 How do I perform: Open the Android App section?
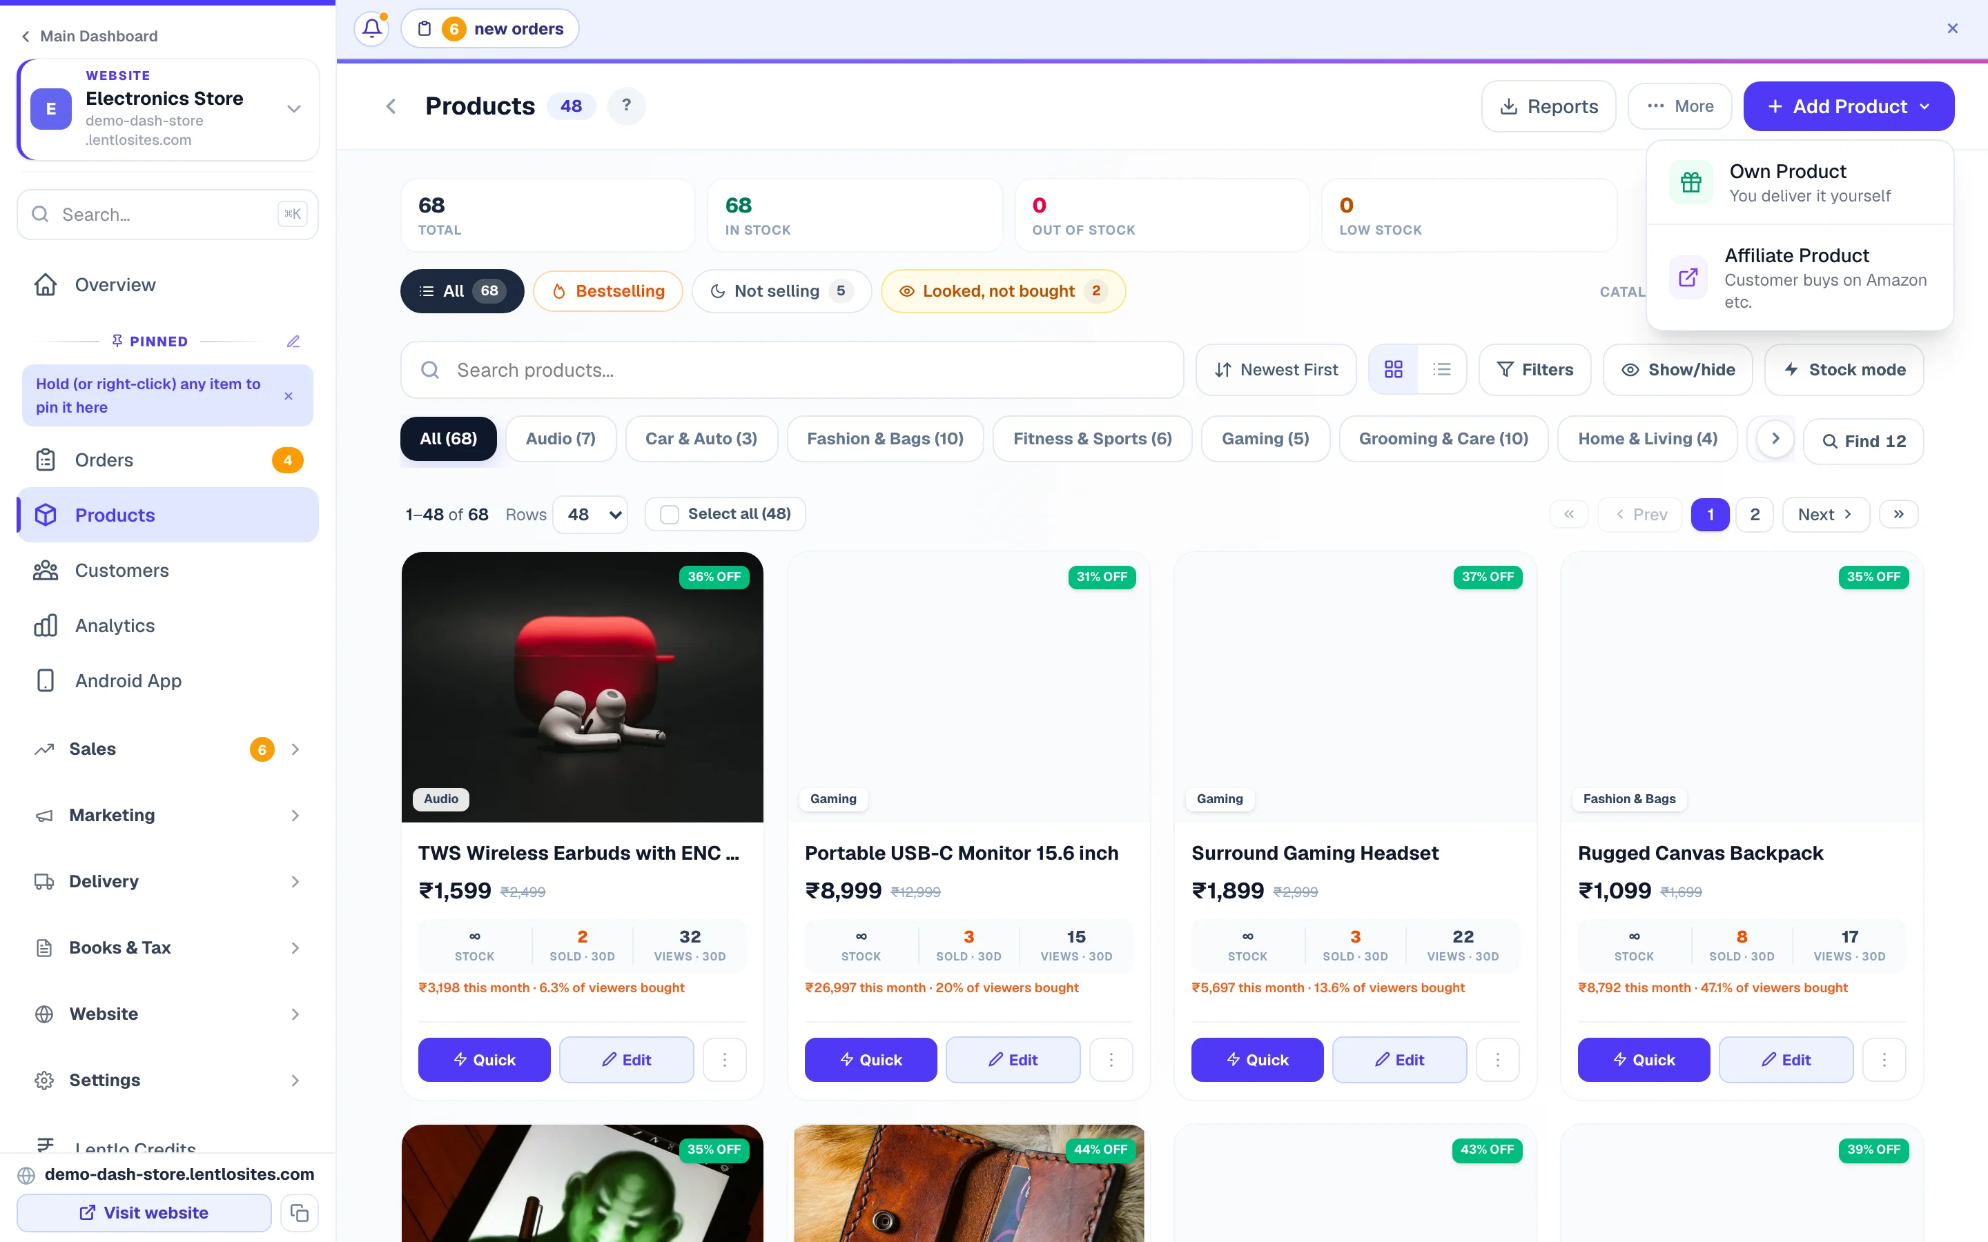(x=168, y=680)
